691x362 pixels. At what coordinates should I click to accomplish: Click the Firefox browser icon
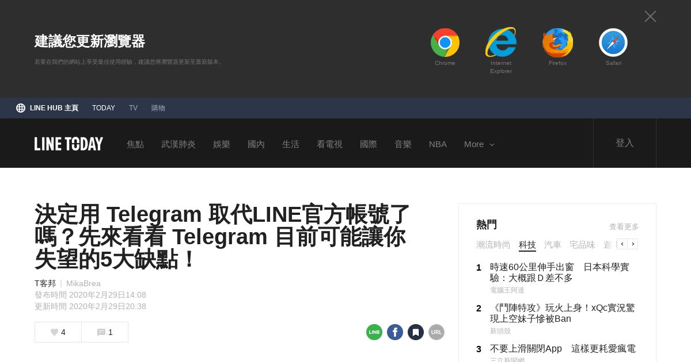[x=557, y=43]
